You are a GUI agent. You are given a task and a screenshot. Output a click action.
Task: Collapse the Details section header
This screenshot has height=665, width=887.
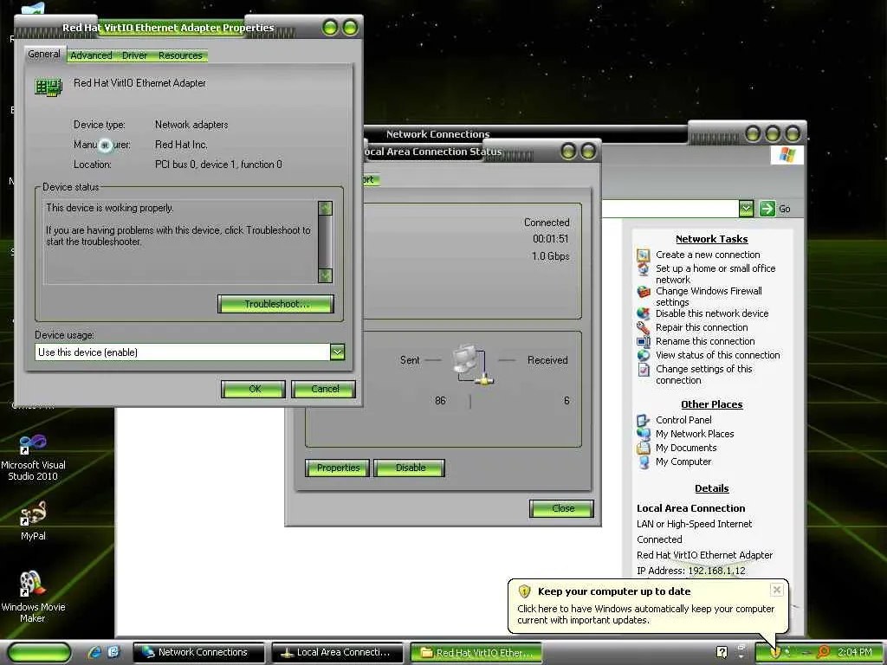[712, 488]
